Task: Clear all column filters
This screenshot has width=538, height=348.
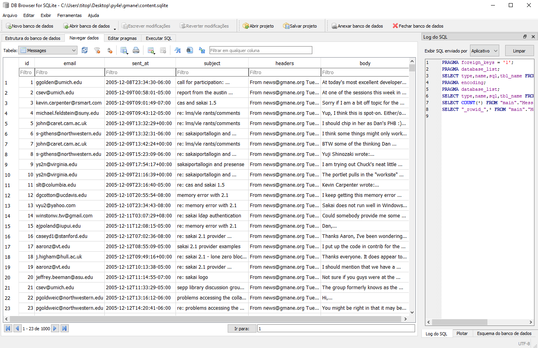Action: [x=97, y=50]
